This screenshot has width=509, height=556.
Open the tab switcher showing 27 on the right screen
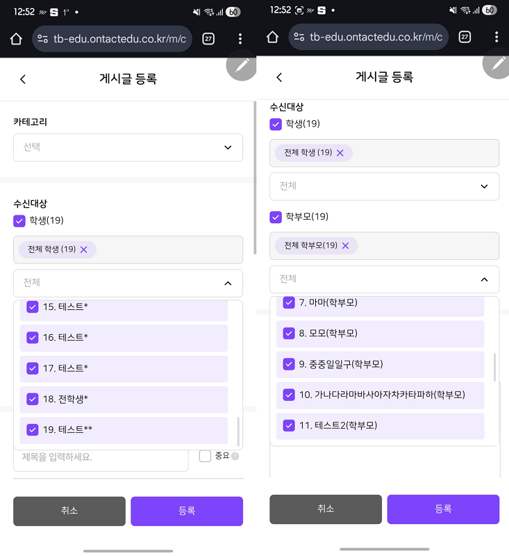point(465,38)
